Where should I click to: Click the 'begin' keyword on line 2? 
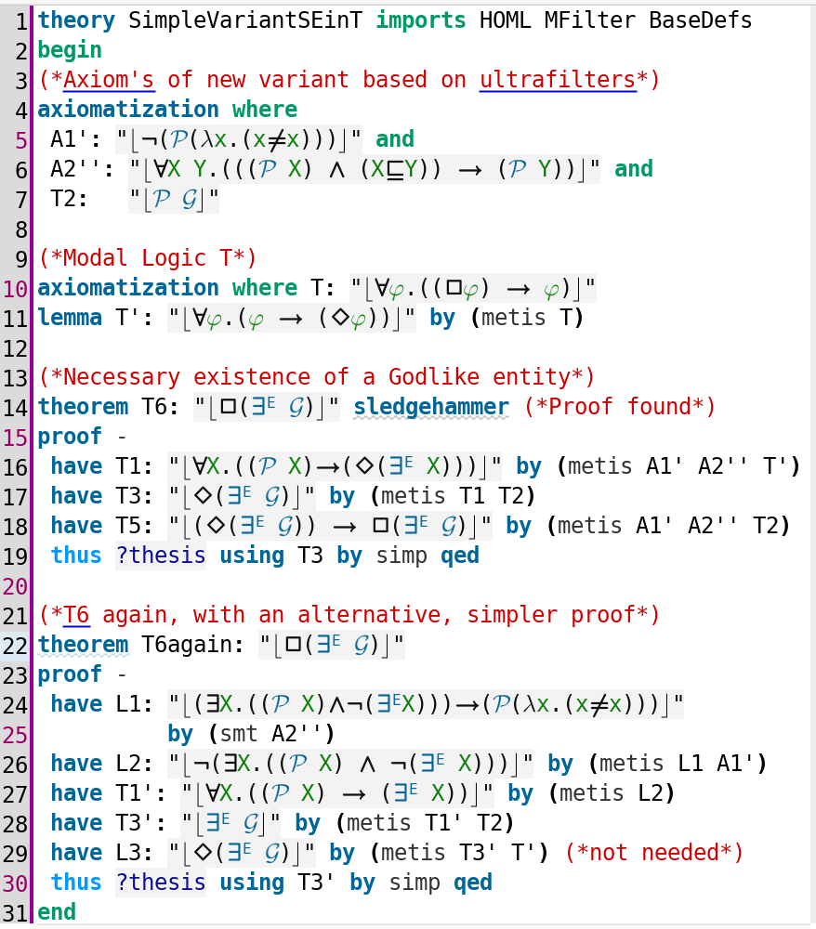(x=70, y=50)
